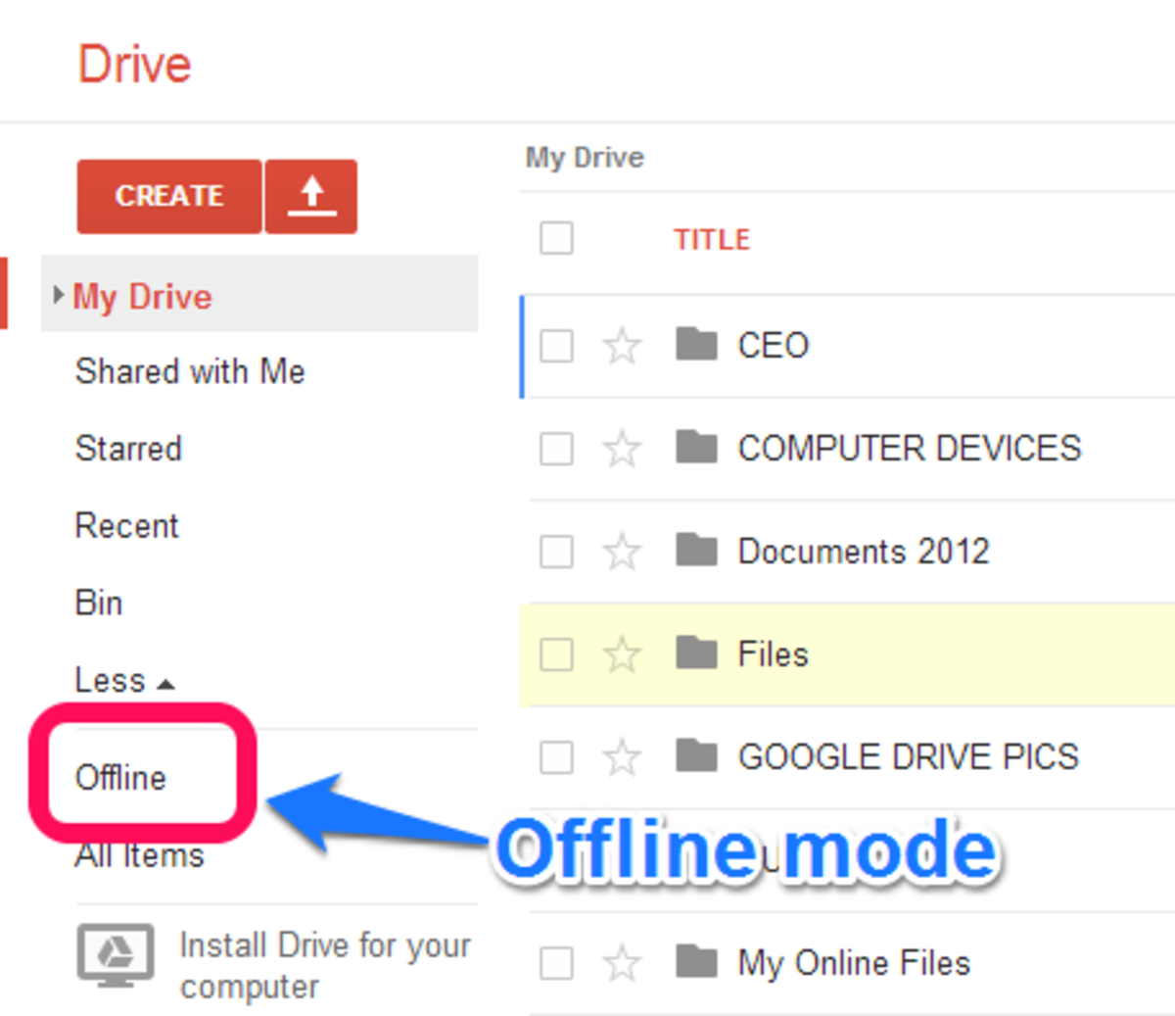The height and width of the screenshot is (1016, 1175).
Task: Star the Documents 2012 folder
Action: point(622,552)
